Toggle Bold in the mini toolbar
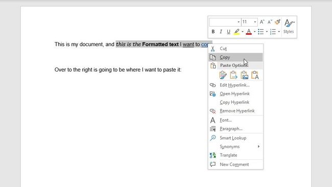The height and width of the screenshot is (187, 332). pyautogui.click(x=213, y=32)
